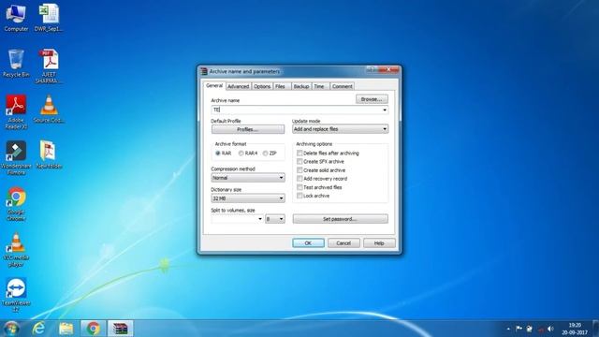
Task: Enable Lock archive option
Action: point(299,196)
